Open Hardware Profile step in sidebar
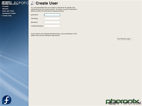 [9, 13]
